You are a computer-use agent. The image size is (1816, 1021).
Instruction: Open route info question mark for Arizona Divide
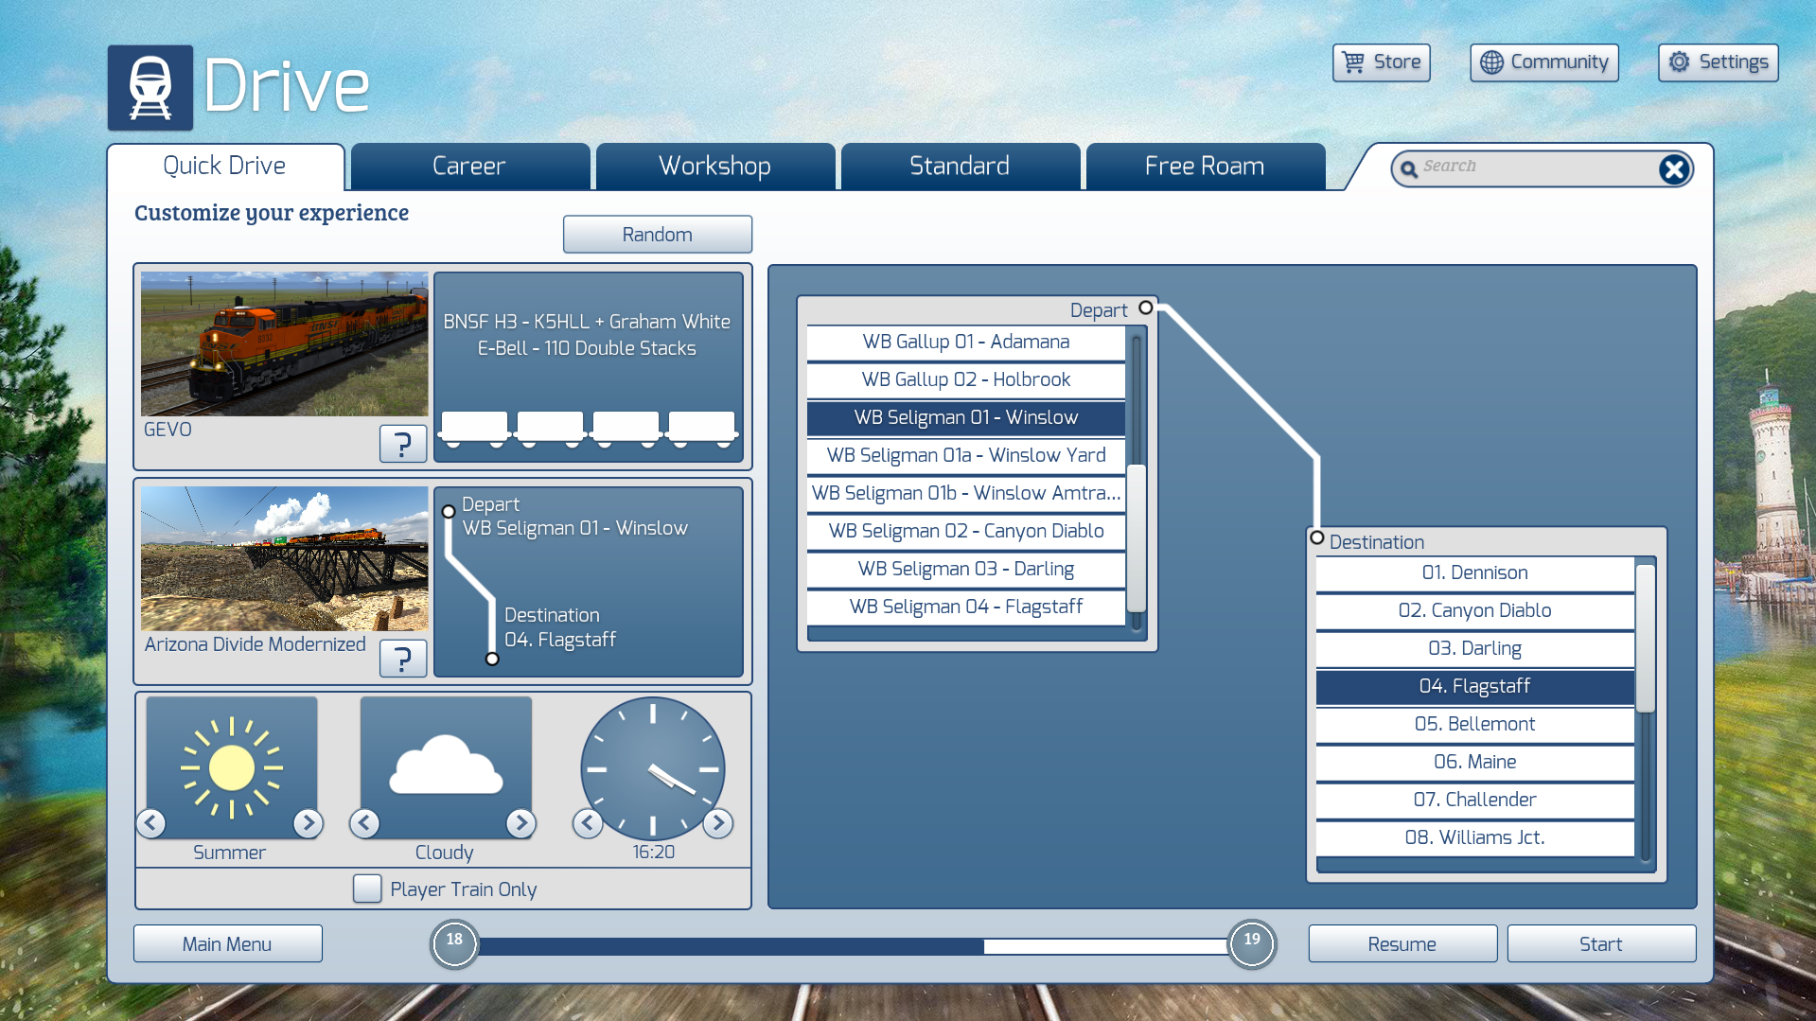pos(403,658)
